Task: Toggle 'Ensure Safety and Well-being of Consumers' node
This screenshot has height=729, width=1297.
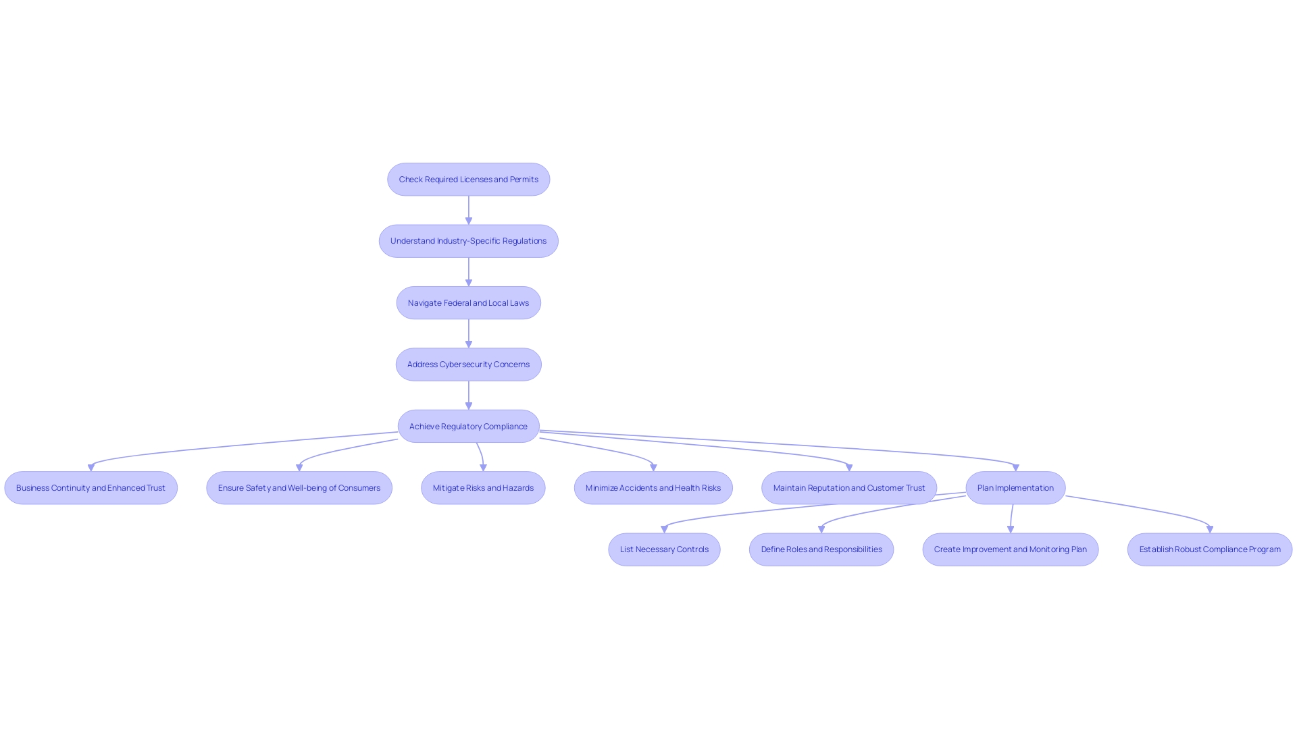Action: pyautogui.click(x=299, y=487)
